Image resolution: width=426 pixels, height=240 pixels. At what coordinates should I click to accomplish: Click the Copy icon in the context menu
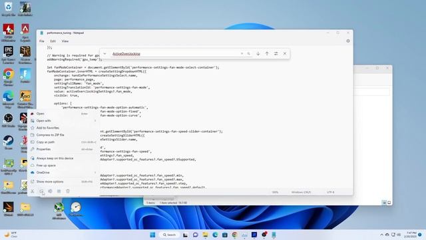tap(41, 191)
